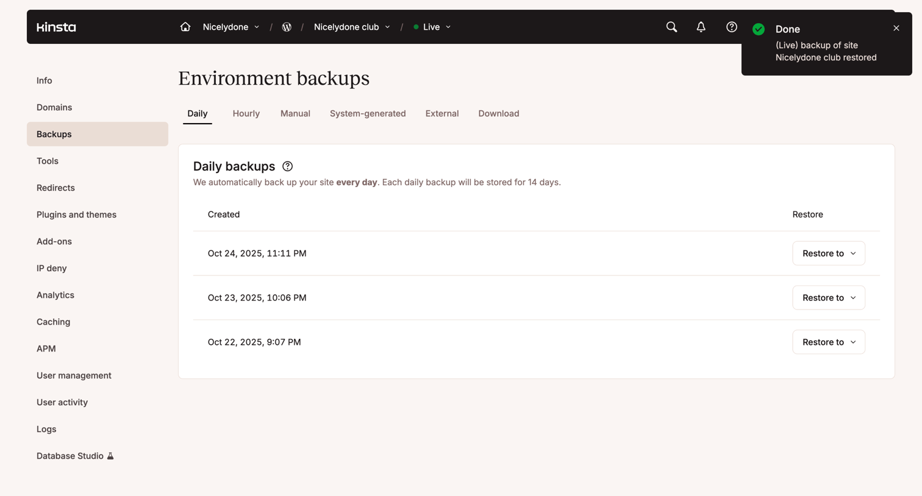922x496 pixels.
Task: Click the Created column header
Action: click(224, 214)
